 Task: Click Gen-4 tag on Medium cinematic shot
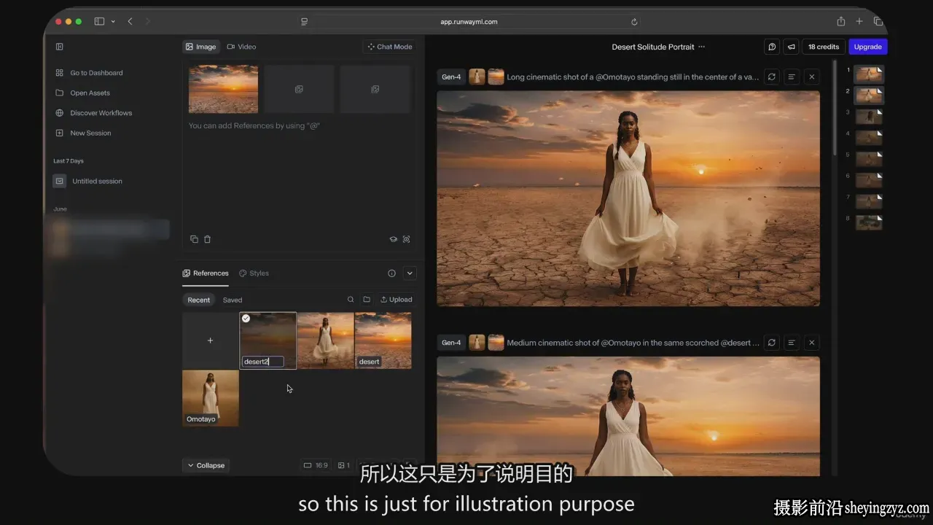[x=451, y=343]
